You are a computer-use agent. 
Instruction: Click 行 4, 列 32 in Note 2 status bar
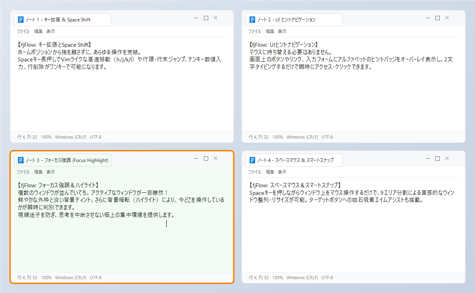(x=259, y=137)
